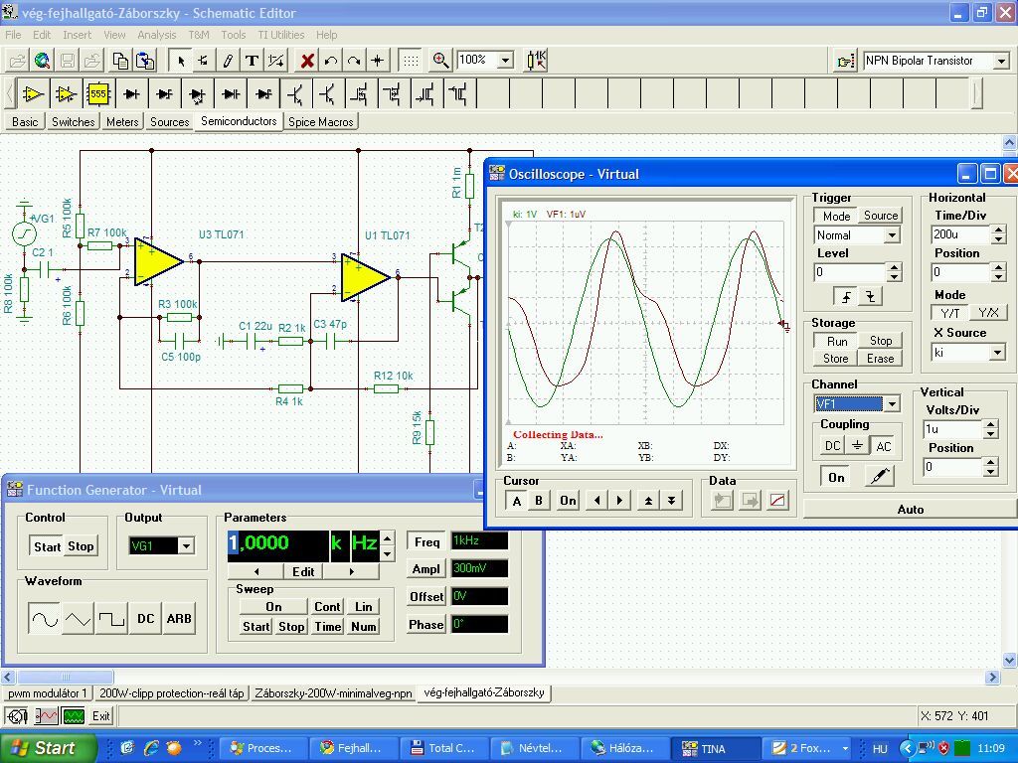This screenshot has height=763, width=1018.
Task: Select the pointer selection tool
Action: click(181, 61)
